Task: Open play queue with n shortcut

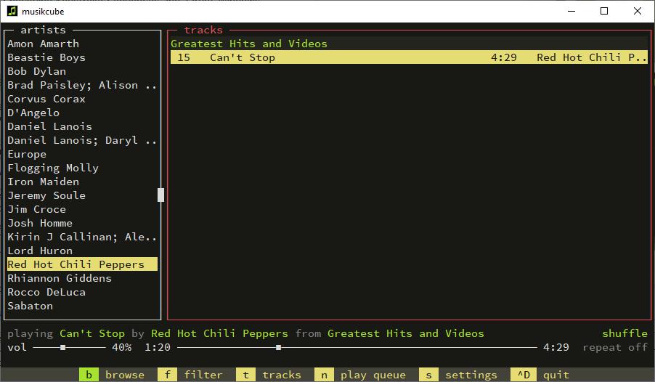Action: click(x=360, y=375)
